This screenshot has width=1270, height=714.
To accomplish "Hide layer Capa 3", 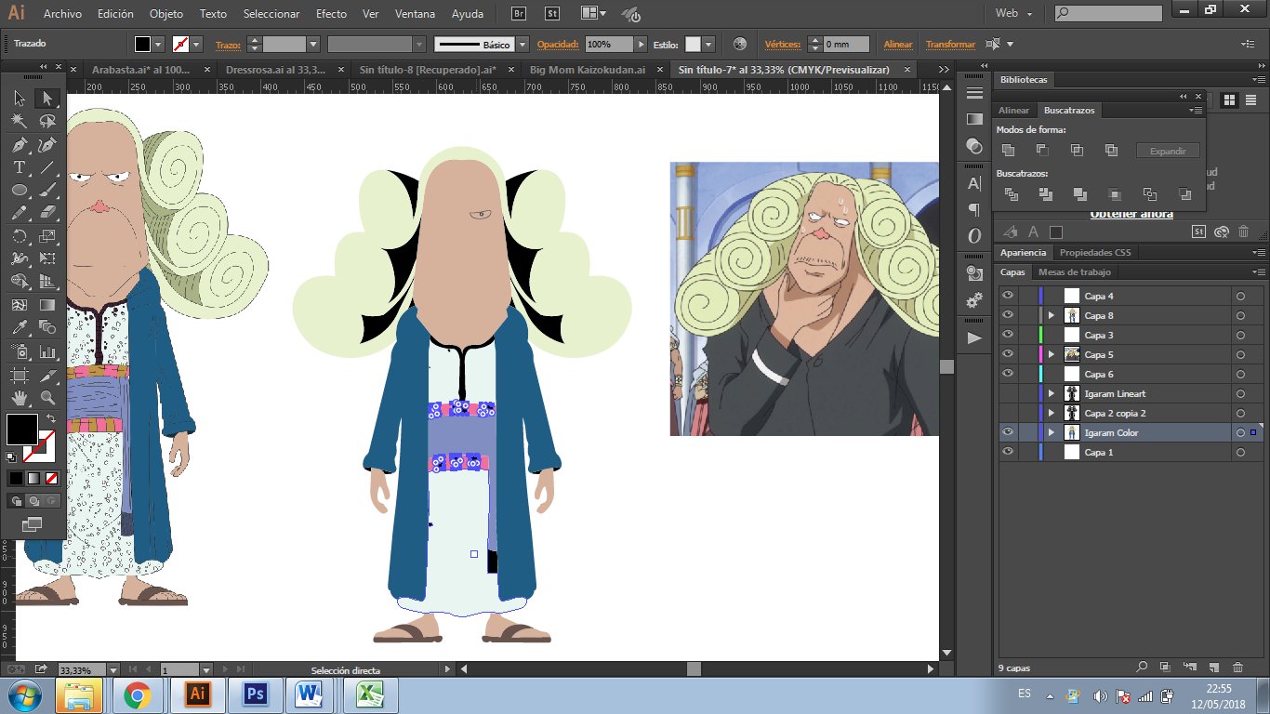I will click(1007, 335).
